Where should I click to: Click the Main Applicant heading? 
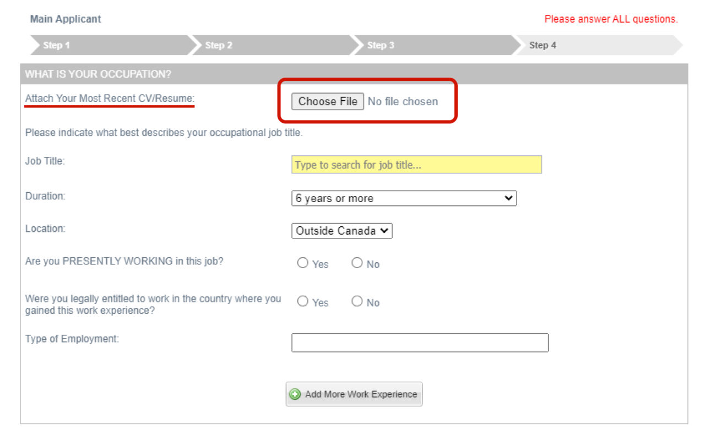(x=66, y=19)
